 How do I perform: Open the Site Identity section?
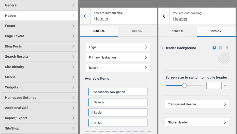coord(39,67)
